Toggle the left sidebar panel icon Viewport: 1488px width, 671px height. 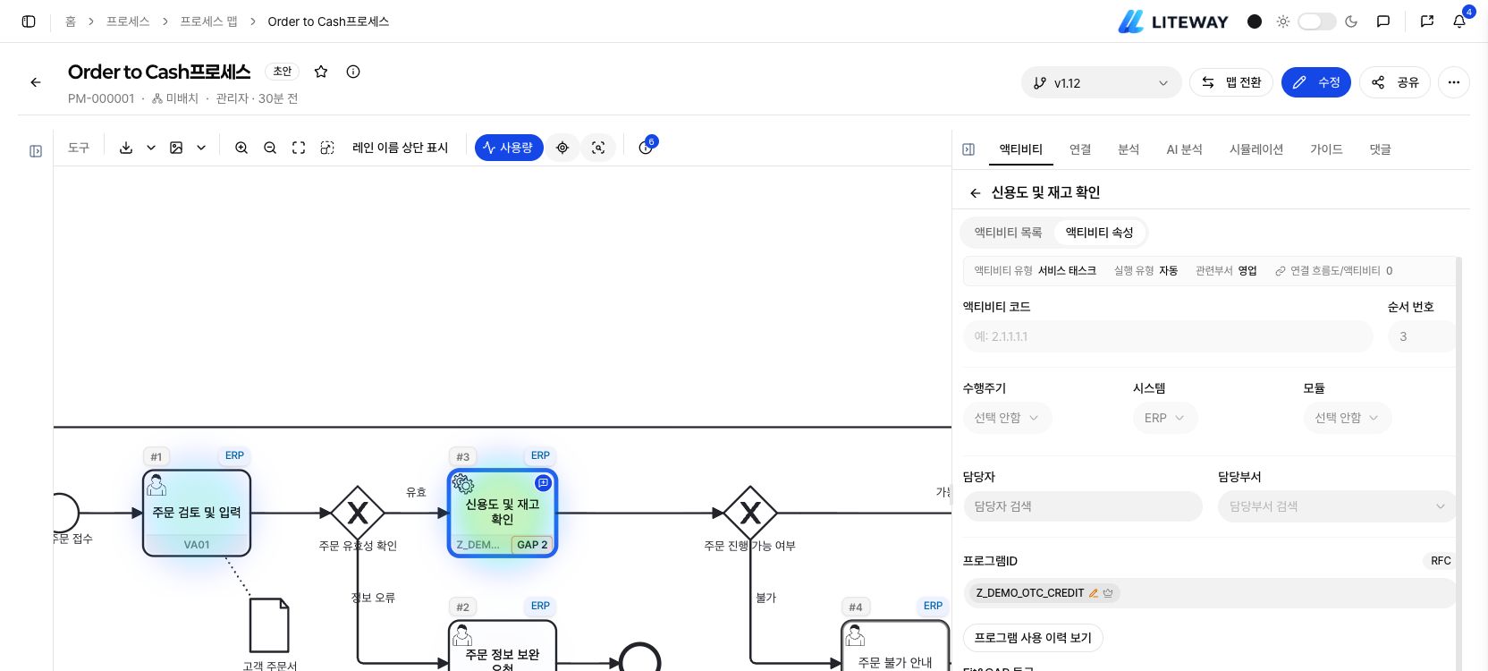pos(29,21)
